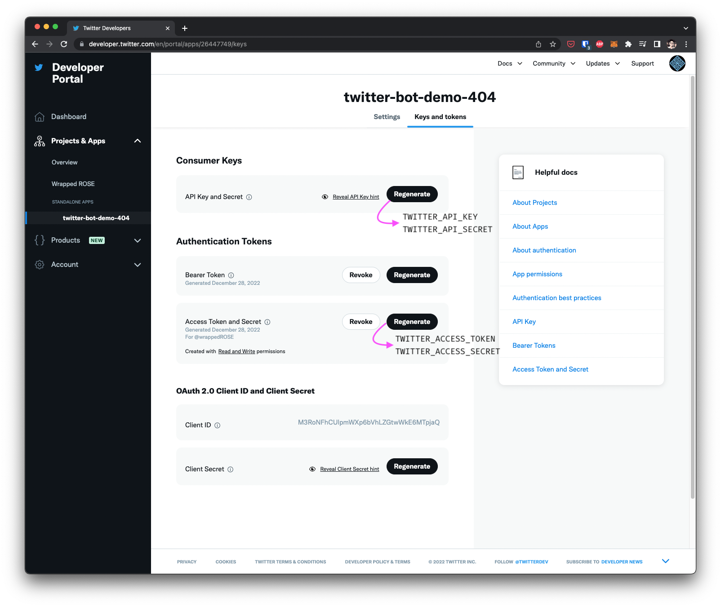Select the Keys and tokens tab
The height and width of the screenshot is (607, 721).
click(440, 117)
